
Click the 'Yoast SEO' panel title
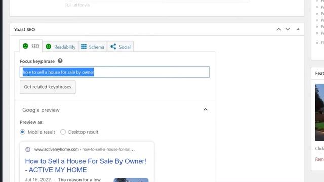[x=25, y=29]
